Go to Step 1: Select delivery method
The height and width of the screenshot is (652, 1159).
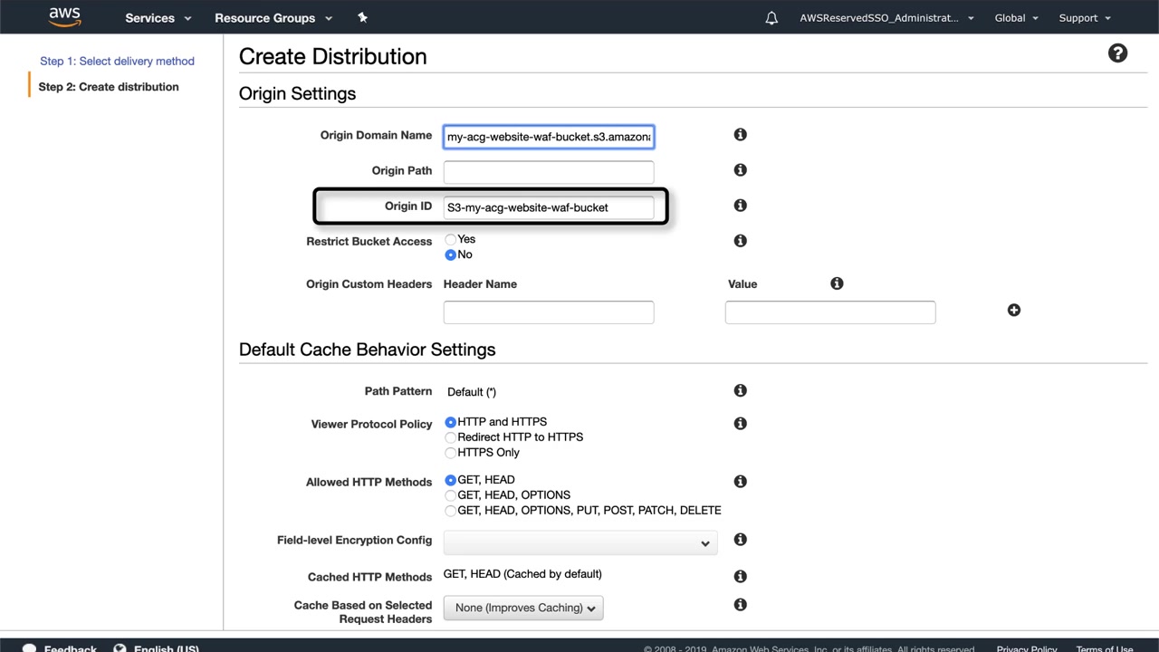tap(117, 61)
